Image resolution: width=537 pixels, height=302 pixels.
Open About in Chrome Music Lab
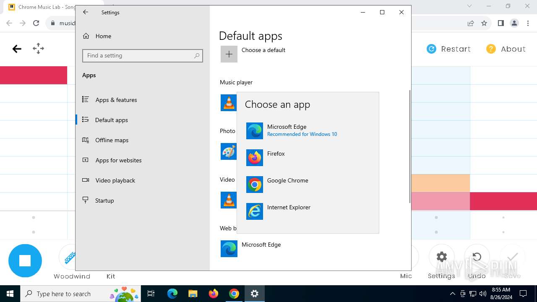(x=506, y=49)
